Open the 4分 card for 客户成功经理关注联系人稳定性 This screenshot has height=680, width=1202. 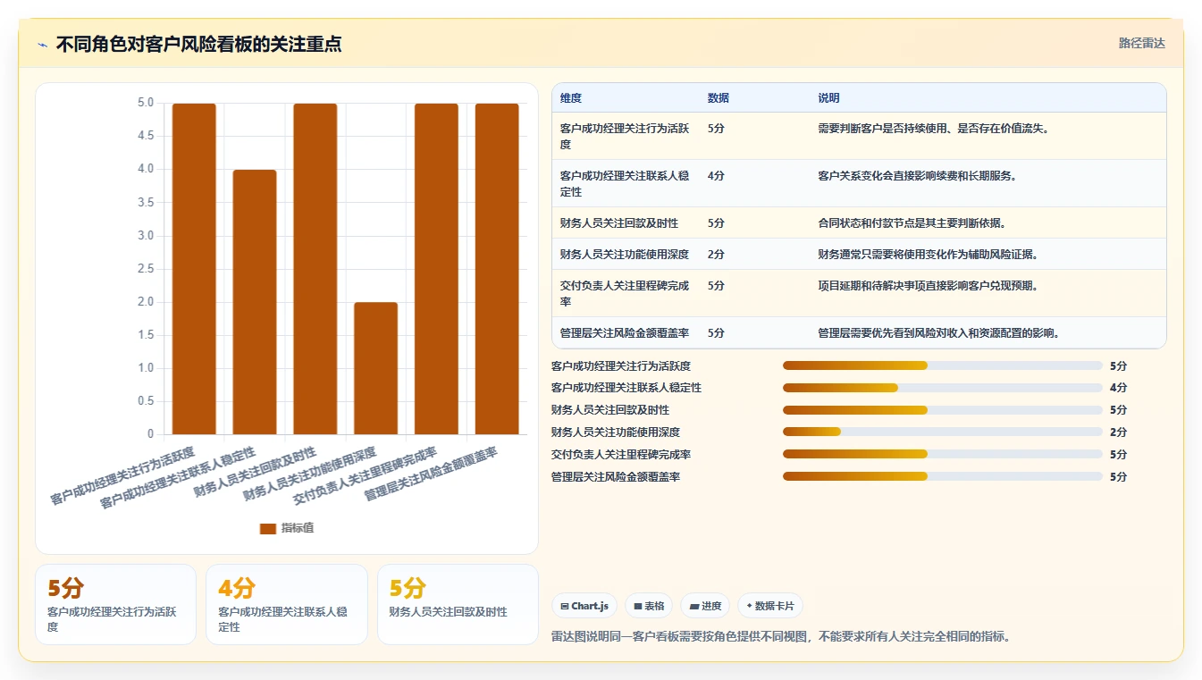click(x=287, y=604)
